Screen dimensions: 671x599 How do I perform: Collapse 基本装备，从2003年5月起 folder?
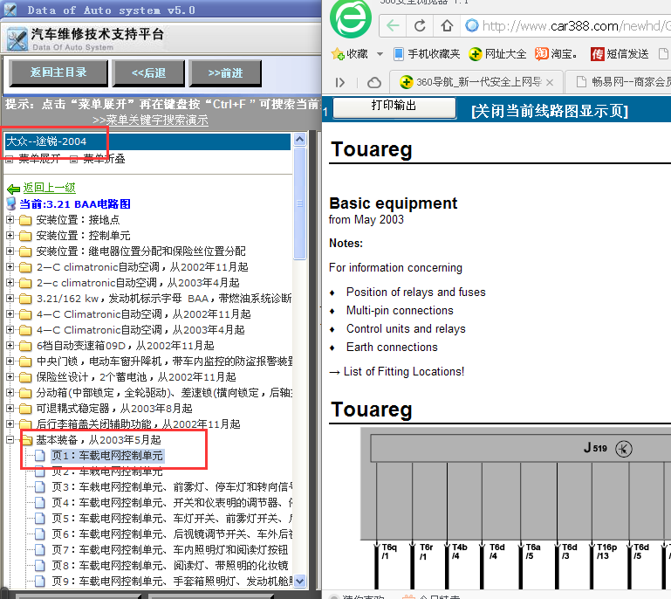click(x=10, y=440)
